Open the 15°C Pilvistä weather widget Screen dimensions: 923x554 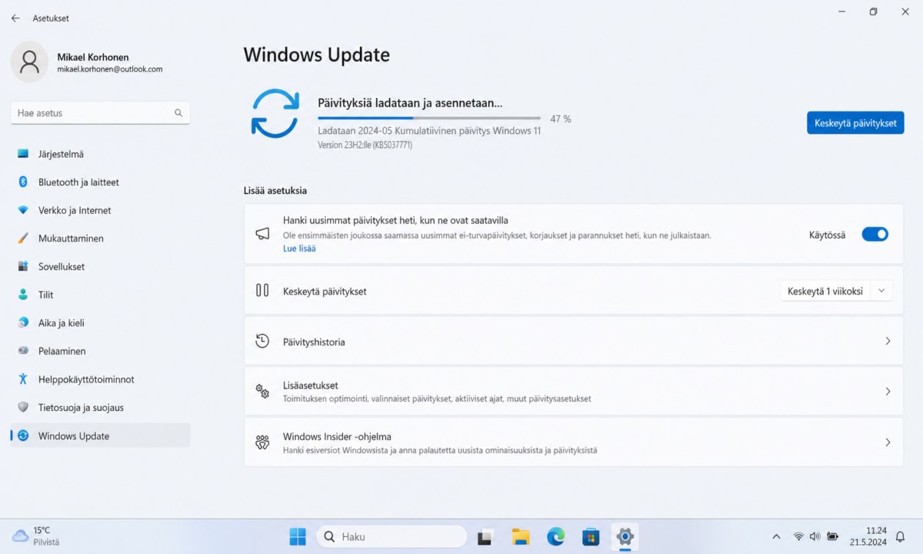pos(36,536)
